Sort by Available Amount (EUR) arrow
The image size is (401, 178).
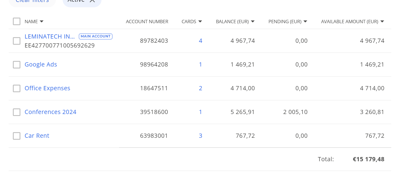pyautogui.click(x=382, y=22)
